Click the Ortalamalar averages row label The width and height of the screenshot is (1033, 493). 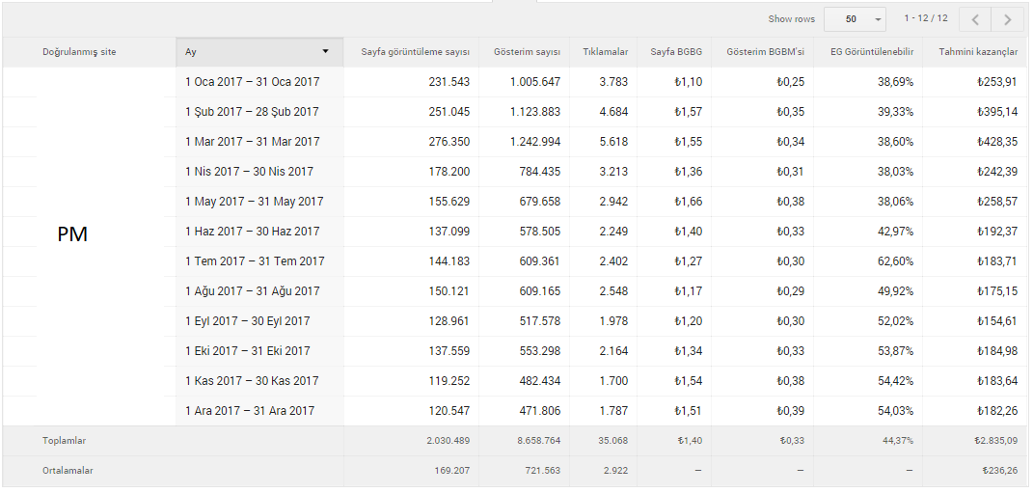[x=68, y=471]
